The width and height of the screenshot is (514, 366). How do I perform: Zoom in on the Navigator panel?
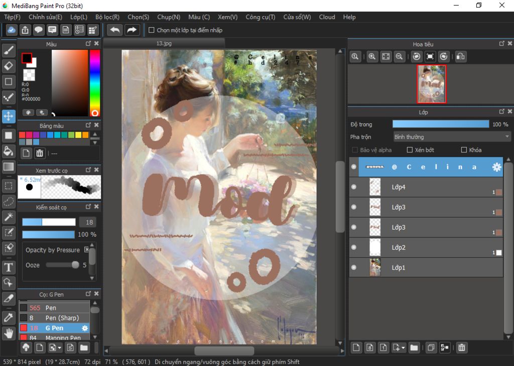tap(372, 56)
